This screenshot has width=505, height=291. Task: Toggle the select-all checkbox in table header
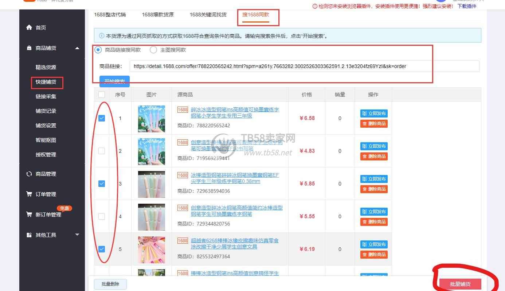pos(102,95)
